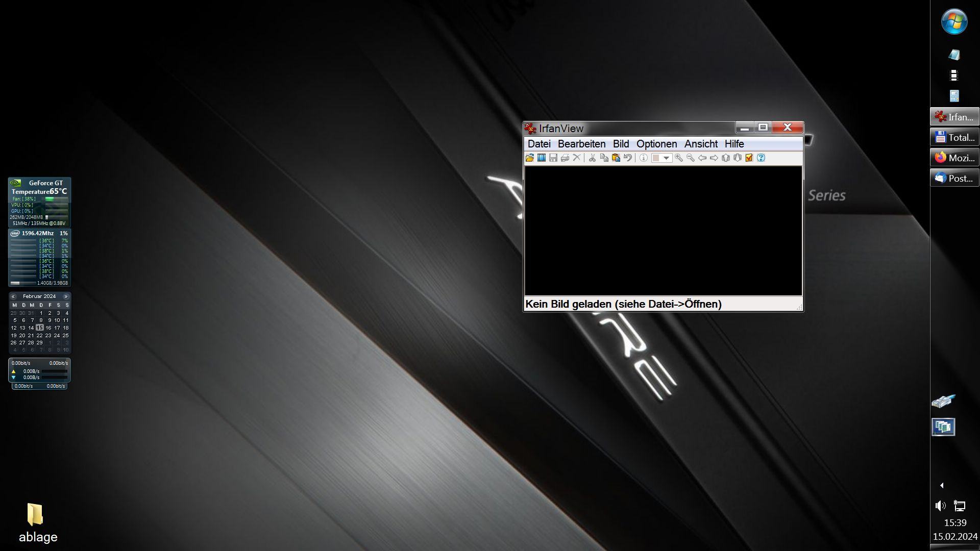Click the Copy toolbar icon
The image size is (980, 551).
click(x=604, y=158)
